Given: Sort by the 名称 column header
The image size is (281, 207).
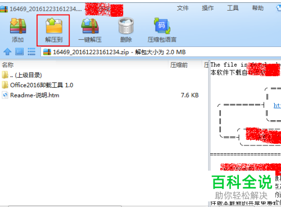Looking at the screenshot, I should click(x=8, y=65).
